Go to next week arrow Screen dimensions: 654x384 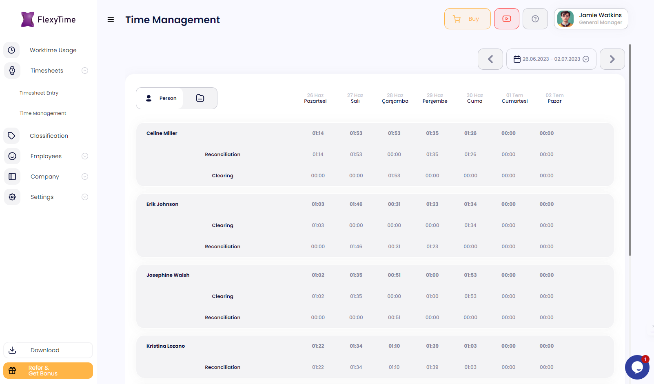612,59
